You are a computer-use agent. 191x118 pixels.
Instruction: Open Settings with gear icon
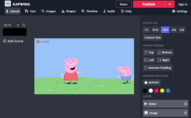(x=180, y=11)
